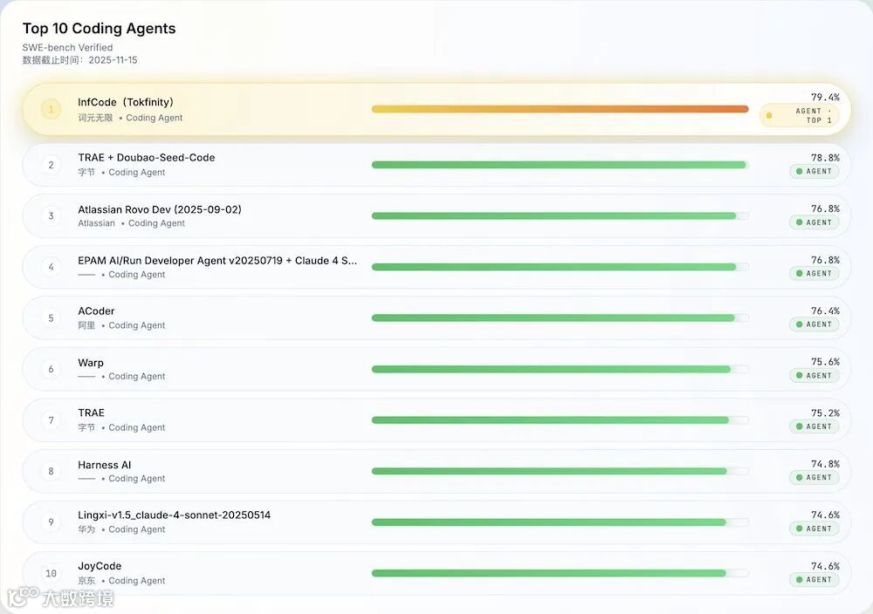Open EPAM AI/Run Developer Agent entry name

click(217, 260)
